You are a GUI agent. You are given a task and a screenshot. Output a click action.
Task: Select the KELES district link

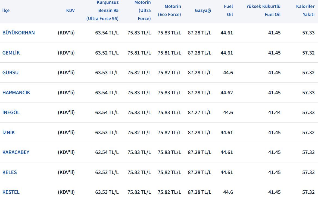[x=10, y=172]
